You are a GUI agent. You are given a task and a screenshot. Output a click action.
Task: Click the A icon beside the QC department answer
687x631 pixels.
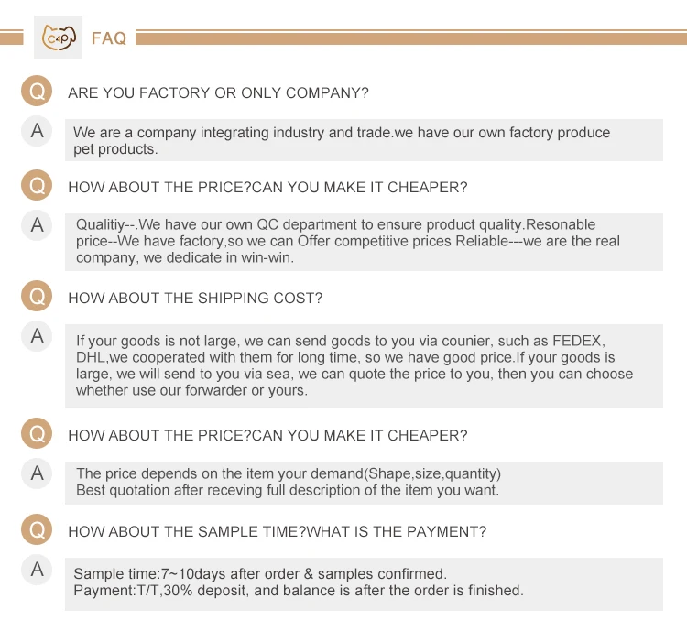pos(37,223)
